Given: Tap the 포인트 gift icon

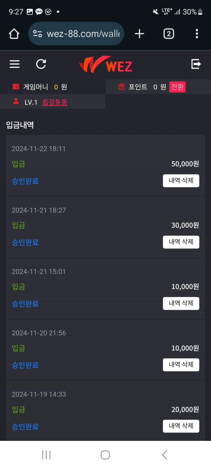Looking at the screenshot, I should tap(121, 87).
